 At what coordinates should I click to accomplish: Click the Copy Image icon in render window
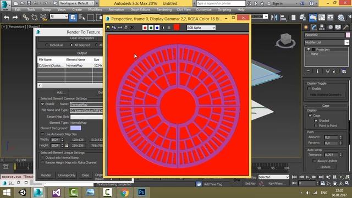tap(114, 28)
